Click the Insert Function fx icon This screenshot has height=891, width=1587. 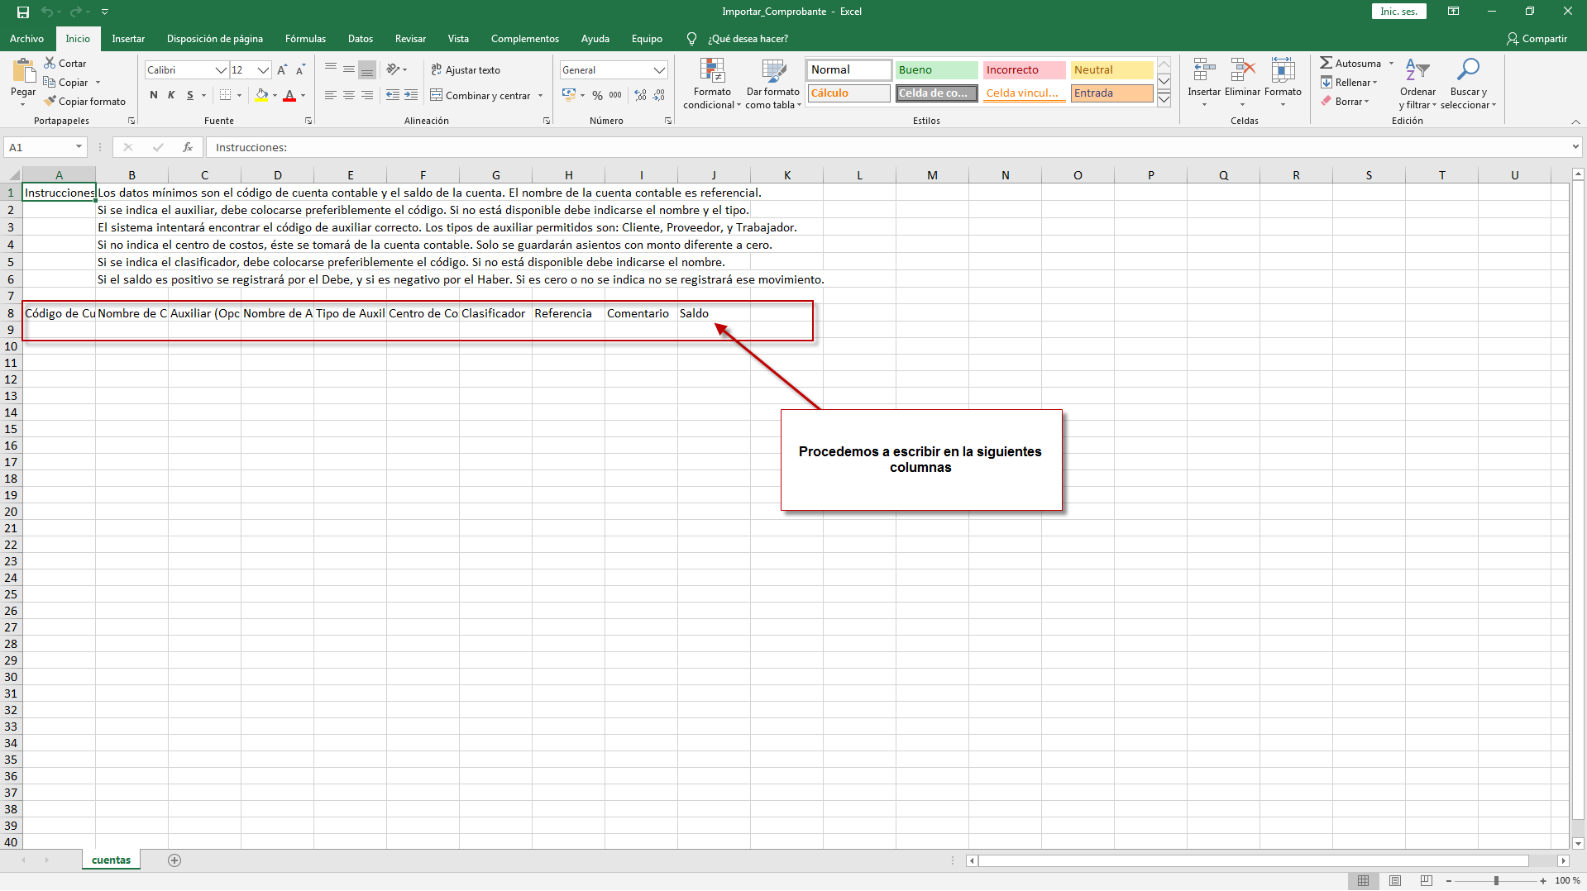188,147
